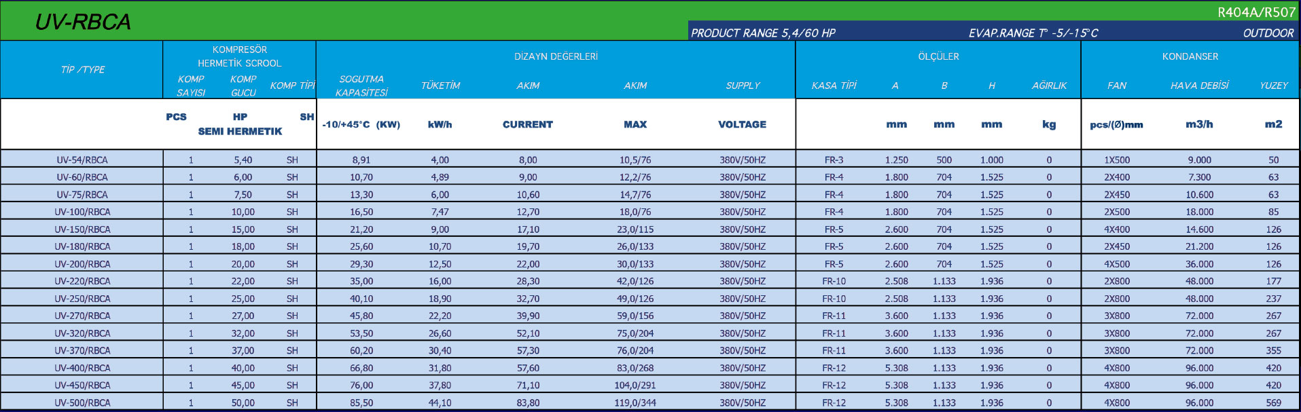Click the UV-RBCA title in green banner
This screenshot has height=412, width=1301.
[x=83, y=22]
